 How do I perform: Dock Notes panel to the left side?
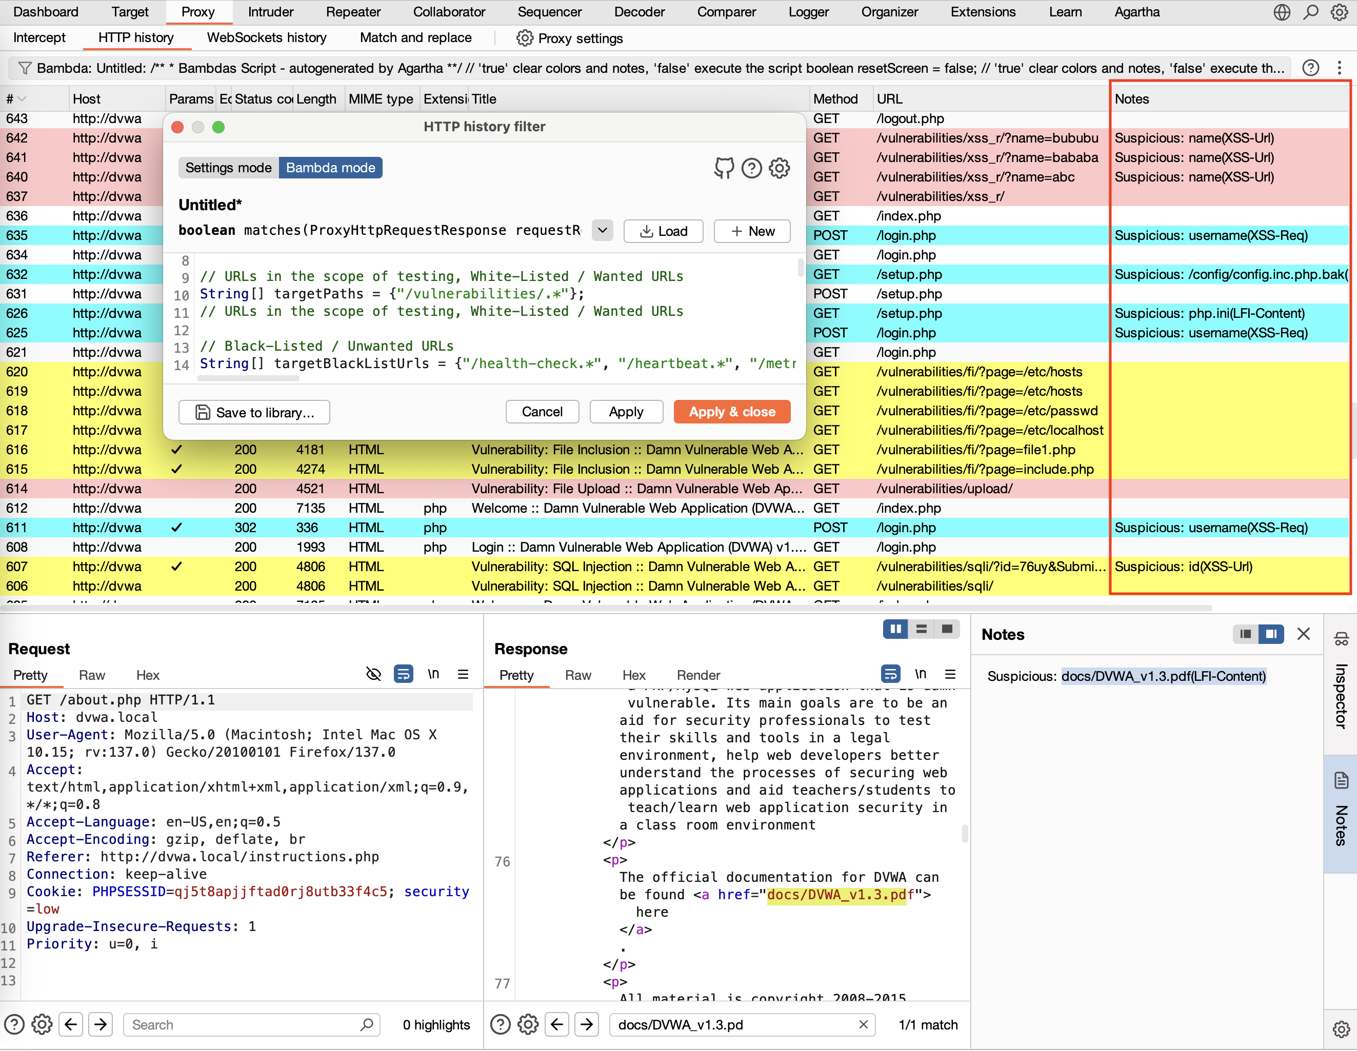tap(1245, 634)
